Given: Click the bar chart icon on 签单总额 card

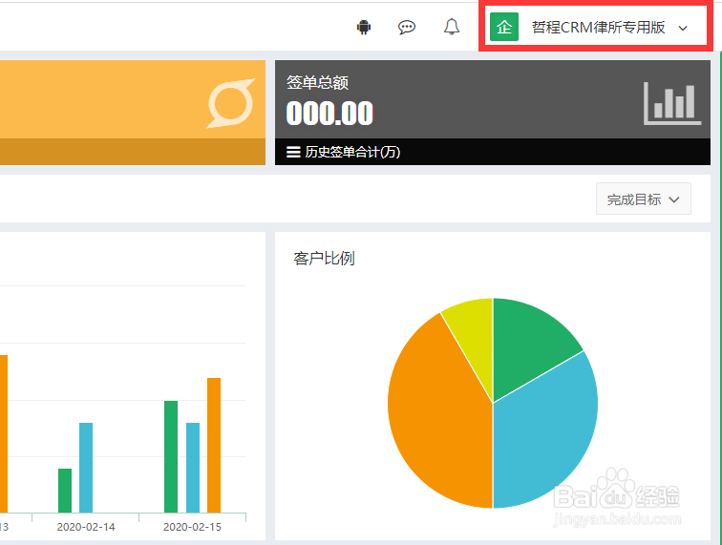Looking at the screenshot, I should (672, 104).
